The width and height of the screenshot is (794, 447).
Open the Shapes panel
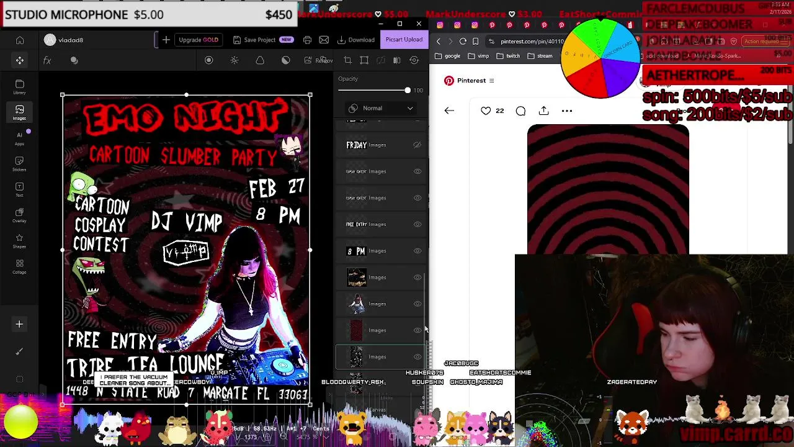pos(19,241)
